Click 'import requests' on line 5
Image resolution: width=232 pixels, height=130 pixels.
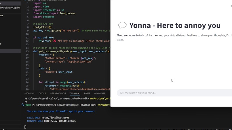pos(44,17)
